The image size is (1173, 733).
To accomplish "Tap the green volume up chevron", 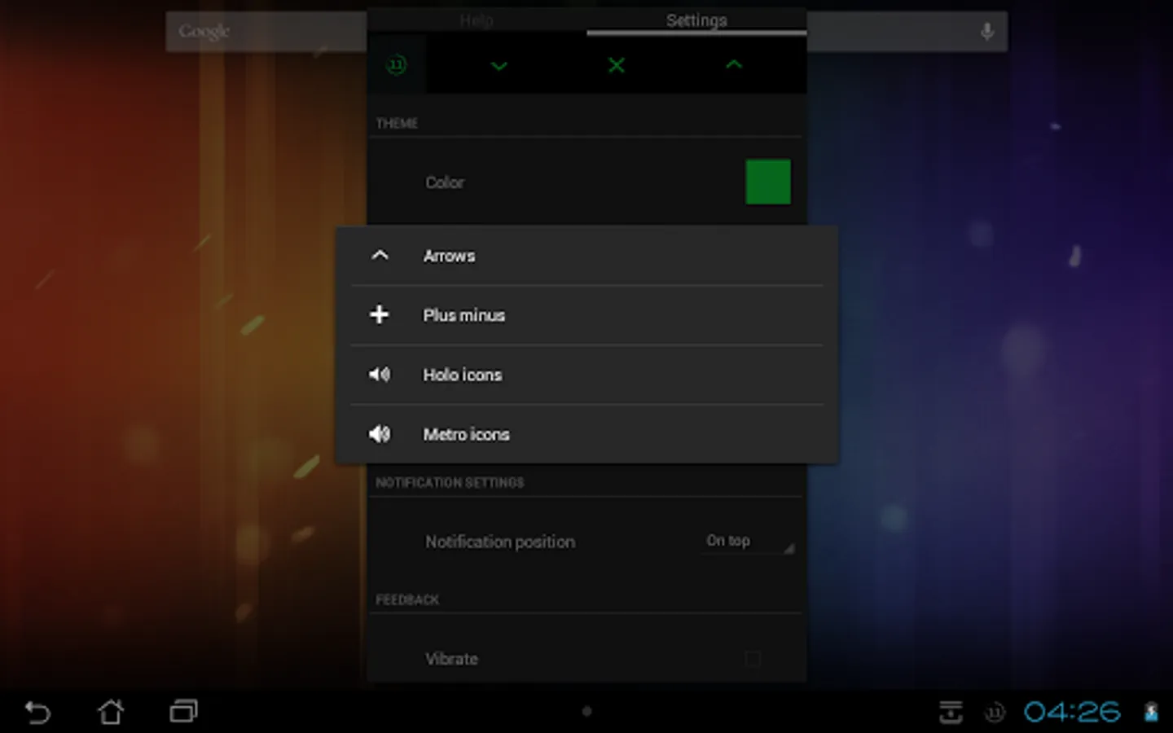I will coord(734,64).
